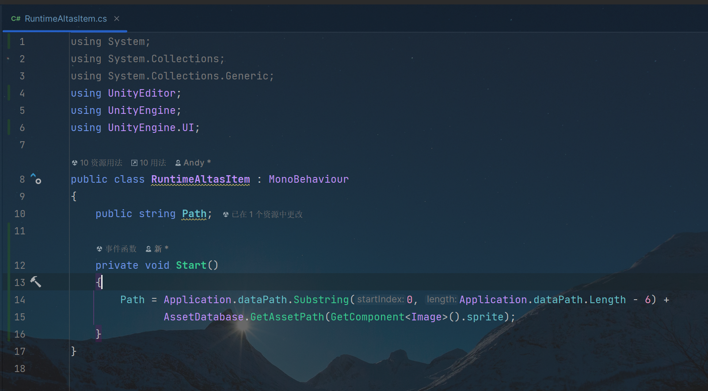The width and height of the screenshot is (708, 391).
Task: Click the hammer quick-action icon on line 13
Action: coord(36,282)
